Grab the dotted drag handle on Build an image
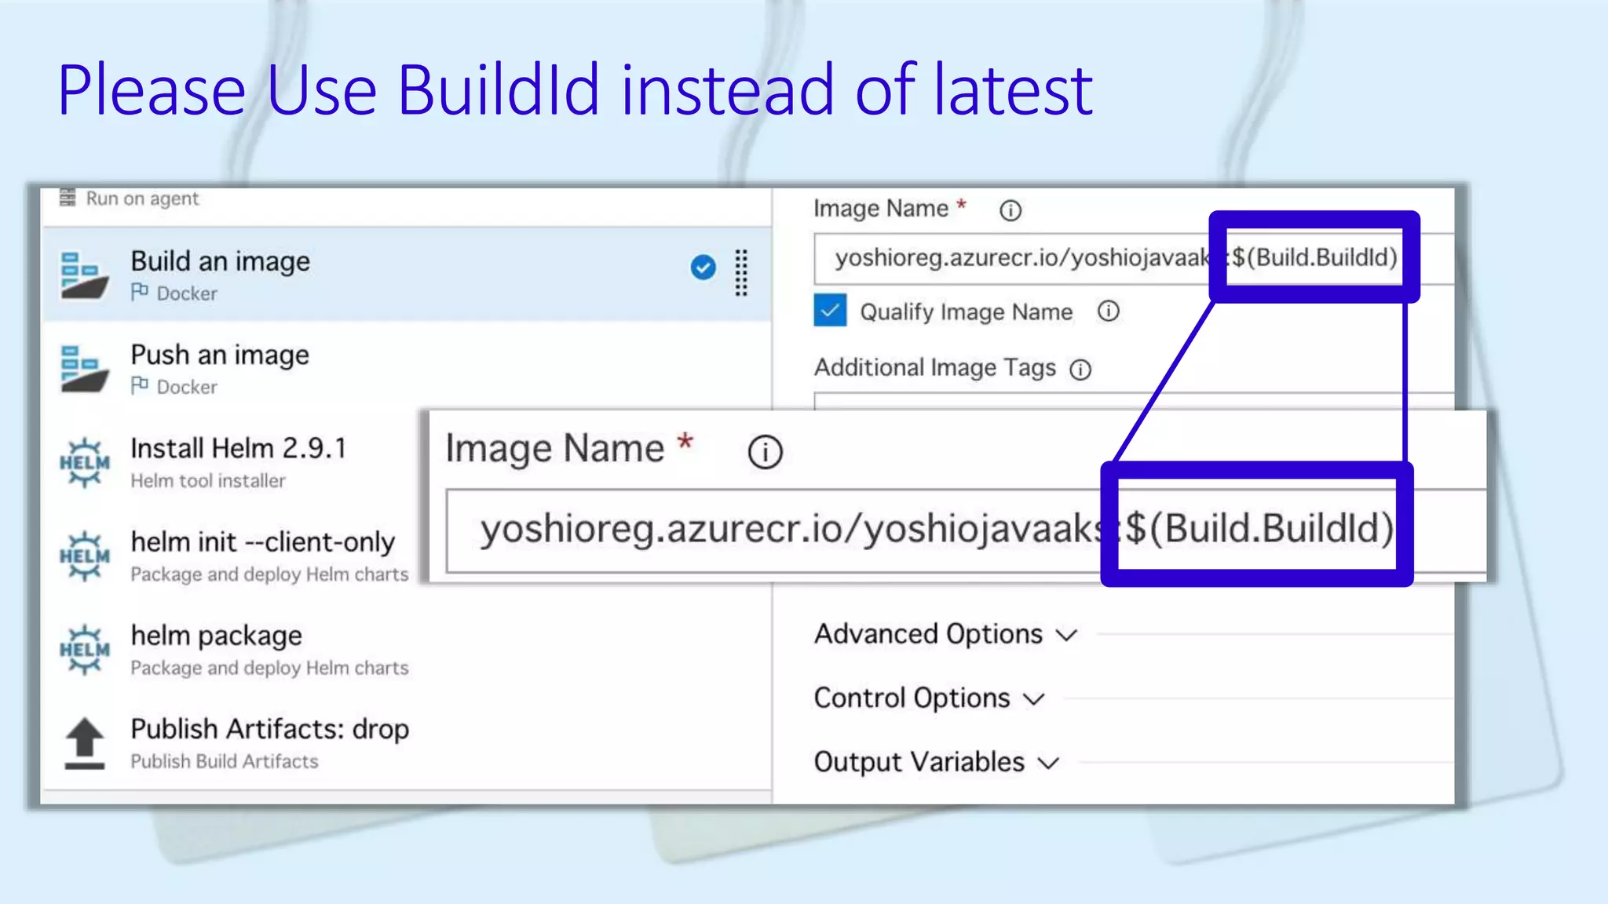 tap(740, 273)
